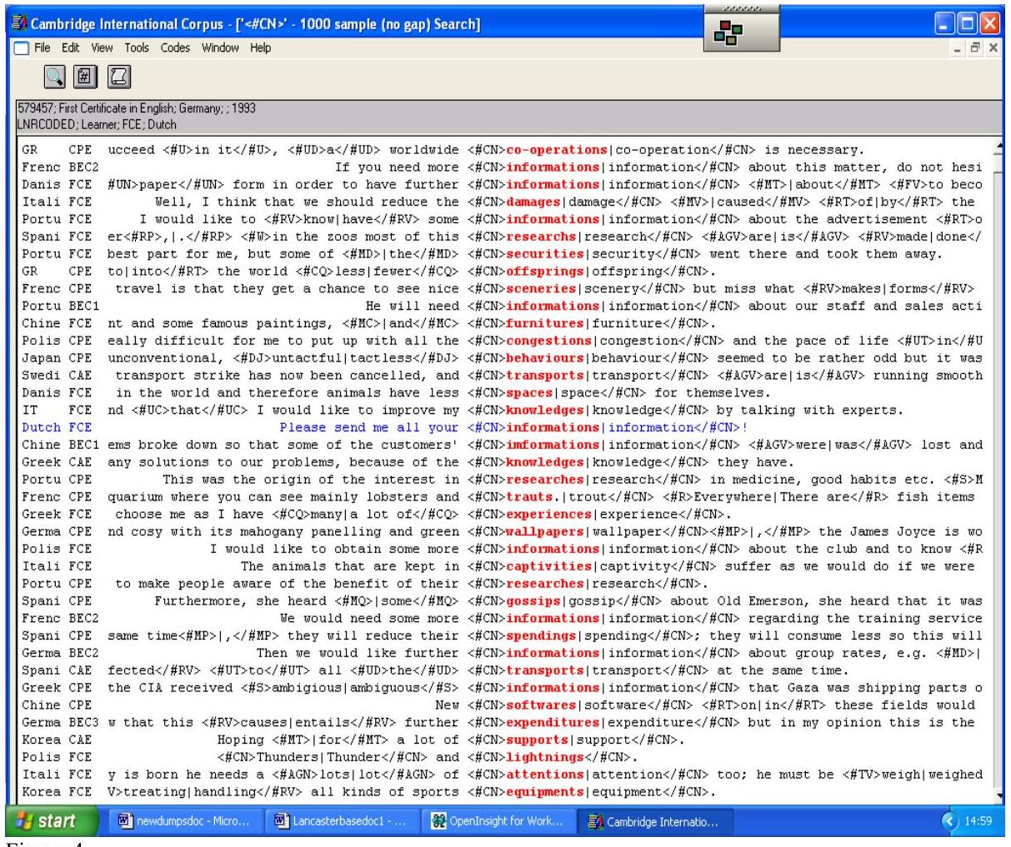The image size is (1011, 847).
Task: Click the hash-symbol count toolbar icon
Action: [83, 77]
